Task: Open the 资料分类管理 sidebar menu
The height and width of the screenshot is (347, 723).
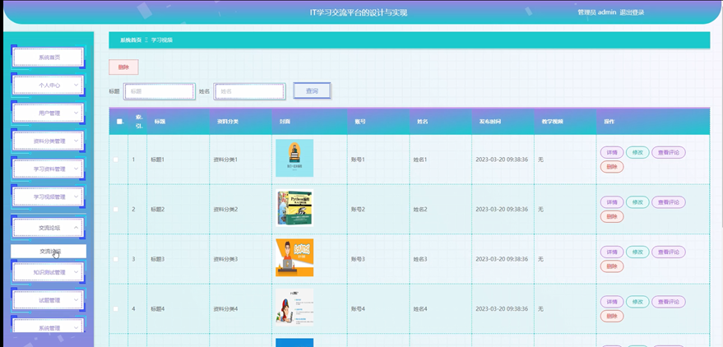Action: point(49,141)
